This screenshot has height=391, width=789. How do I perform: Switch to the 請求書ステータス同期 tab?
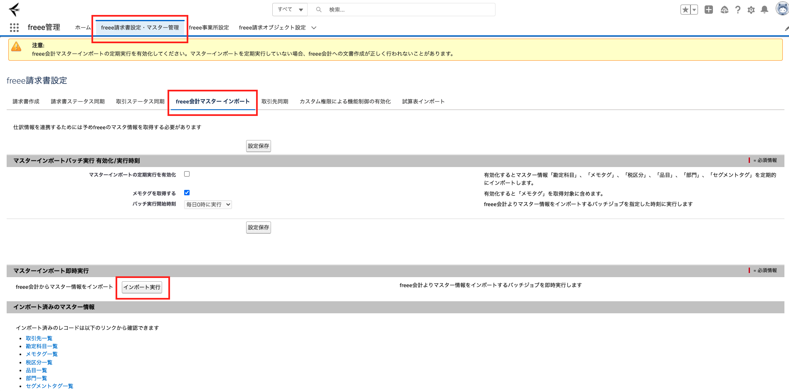pyautogui.click(x=78, y=101)
